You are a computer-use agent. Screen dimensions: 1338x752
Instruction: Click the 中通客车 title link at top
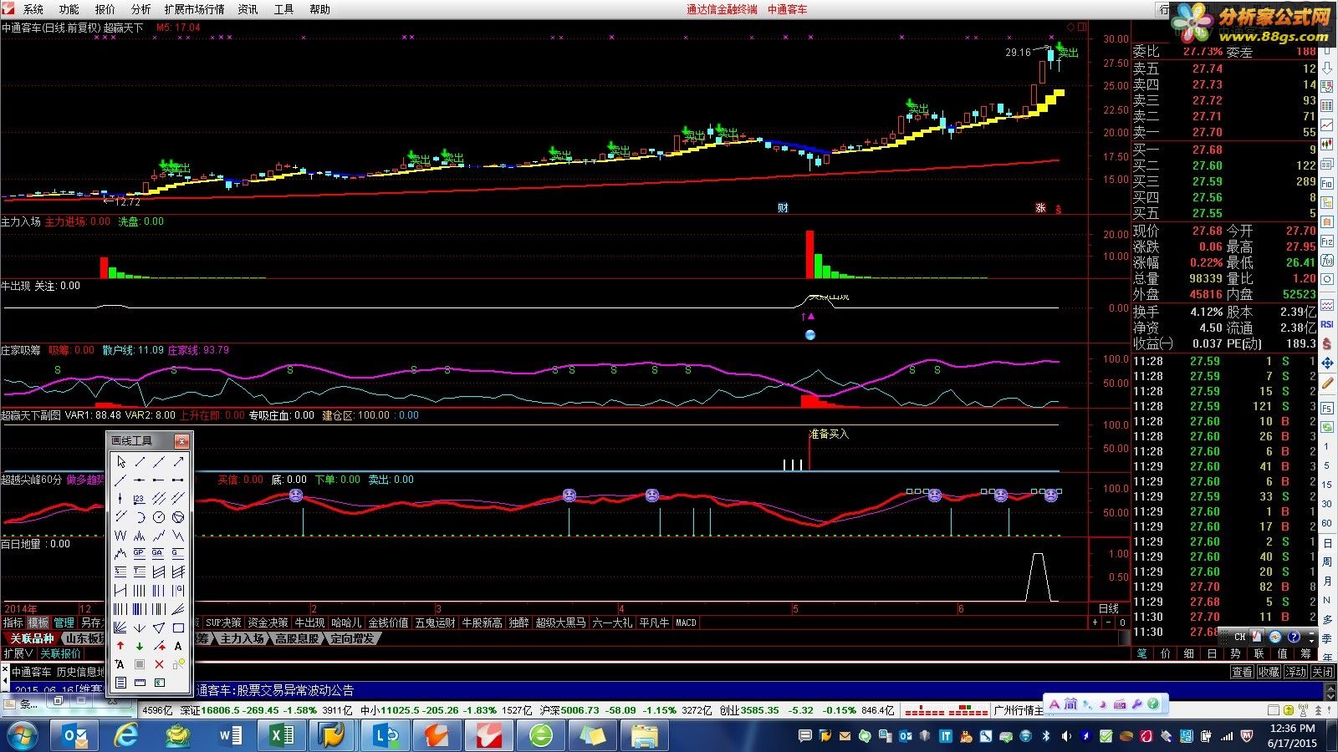[788, 9]
